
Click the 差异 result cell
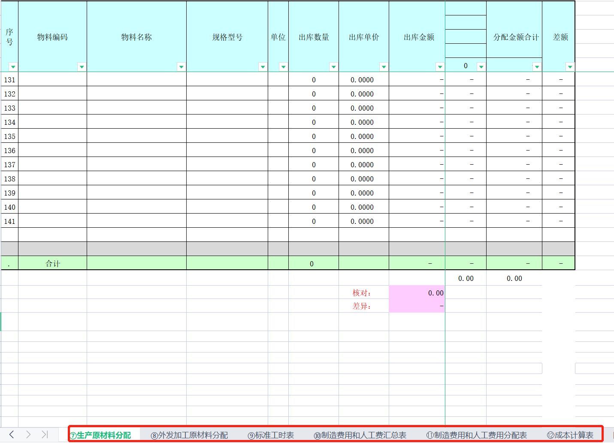pos(417,306)
